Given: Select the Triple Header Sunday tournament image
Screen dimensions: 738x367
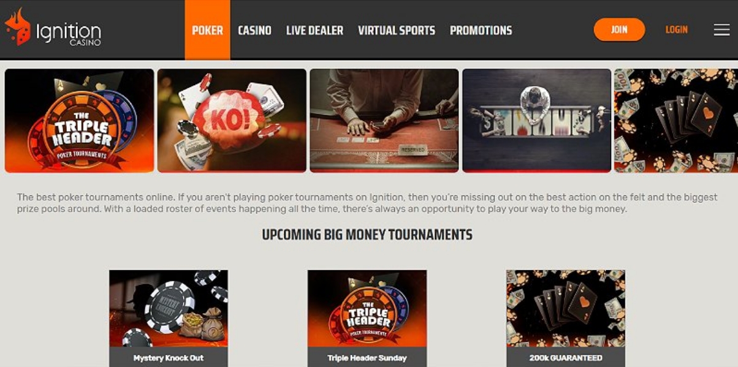Looking at the screenshot, I should 367,309.
